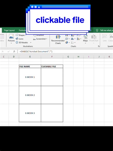The width and height of the screenshot is (113, 151).
Task: Select column G header
Action: coord(68,57)
